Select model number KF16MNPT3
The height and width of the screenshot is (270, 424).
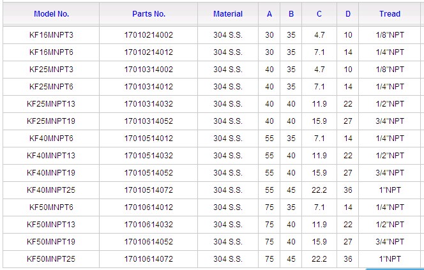[51, 35]
